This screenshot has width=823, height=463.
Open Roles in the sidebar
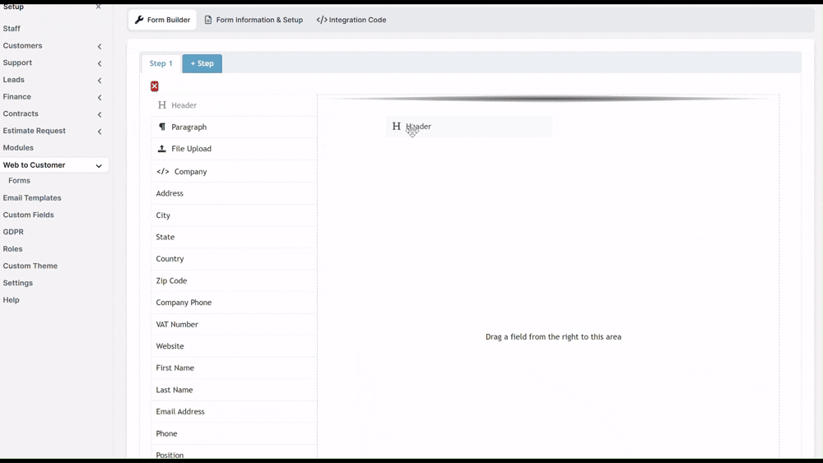[x=12, y=248]
